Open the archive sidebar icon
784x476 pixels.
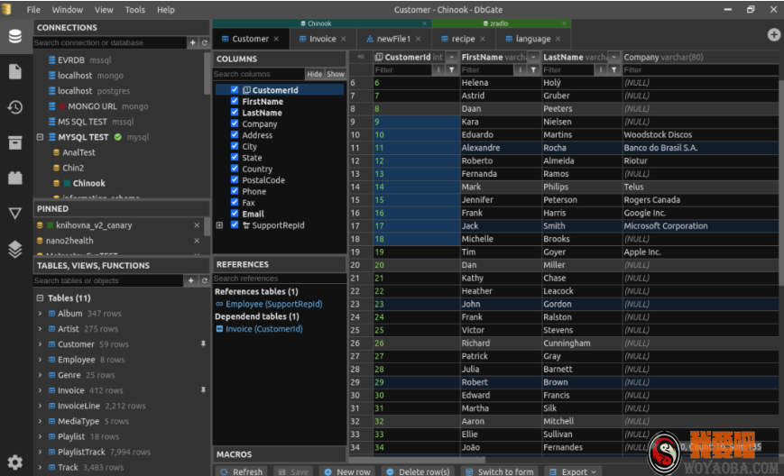point(14,142)
